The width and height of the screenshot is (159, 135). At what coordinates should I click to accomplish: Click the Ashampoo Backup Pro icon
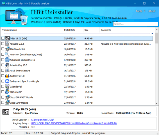tap(7, 60)
